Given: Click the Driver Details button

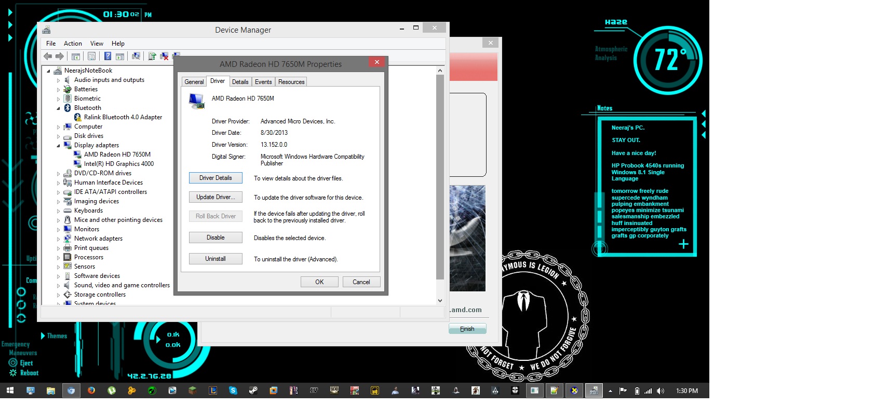Looking at the screenshot, I should 215,178.
